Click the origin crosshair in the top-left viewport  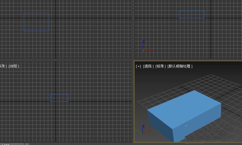(x=56, y=18)
